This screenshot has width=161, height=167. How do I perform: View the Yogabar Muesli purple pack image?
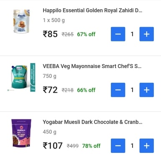click(21, 133)
